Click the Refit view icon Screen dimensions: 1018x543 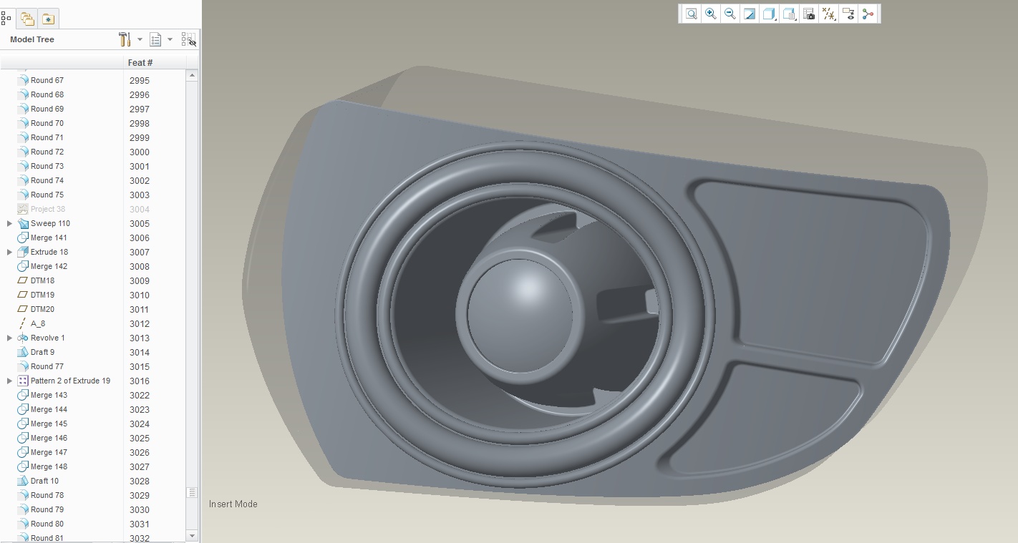(691, 14)
